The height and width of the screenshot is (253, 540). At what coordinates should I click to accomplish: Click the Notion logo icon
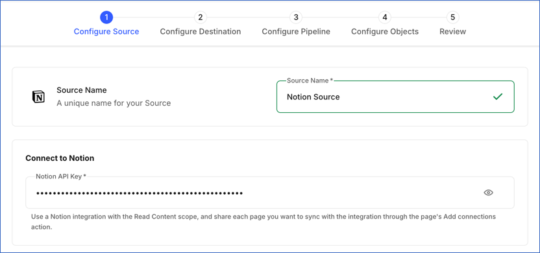click(x=38, y=97)
